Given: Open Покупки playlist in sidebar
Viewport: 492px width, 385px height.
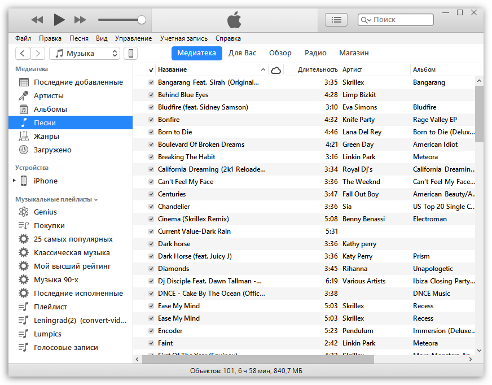Looking at the screenshot, I should 49,226.
